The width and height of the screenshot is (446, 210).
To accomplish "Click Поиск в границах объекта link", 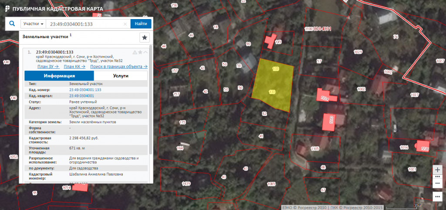I will click(x=118, y=66).
